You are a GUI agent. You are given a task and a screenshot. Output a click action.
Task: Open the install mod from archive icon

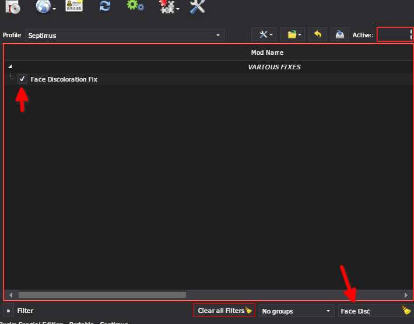(x=13, y=6)
